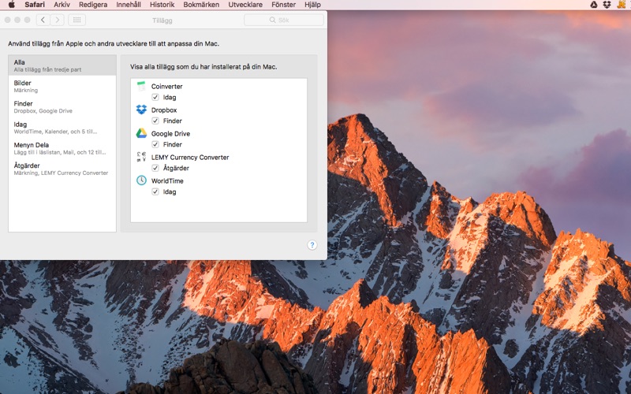Viewport: 631px width, 394px height.
Task: Click the LEMY Currency Converter icon
Action: [x=141, y=157]
